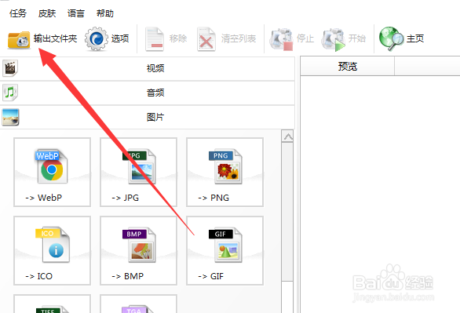Select the PNG format icon
This screenshot has width=460, height=313.
click(225, 166)
